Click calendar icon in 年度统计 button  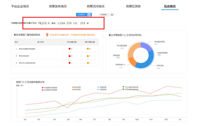pyautogui.click(x=112, y=15)
